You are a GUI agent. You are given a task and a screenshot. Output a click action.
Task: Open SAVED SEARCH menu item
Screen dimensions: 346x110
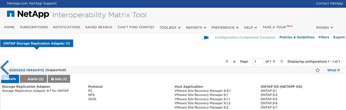pos(99,27)
